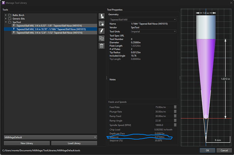Click the tool Name value W01015
This screenshot has width=234, height=155.
[149, 24]
